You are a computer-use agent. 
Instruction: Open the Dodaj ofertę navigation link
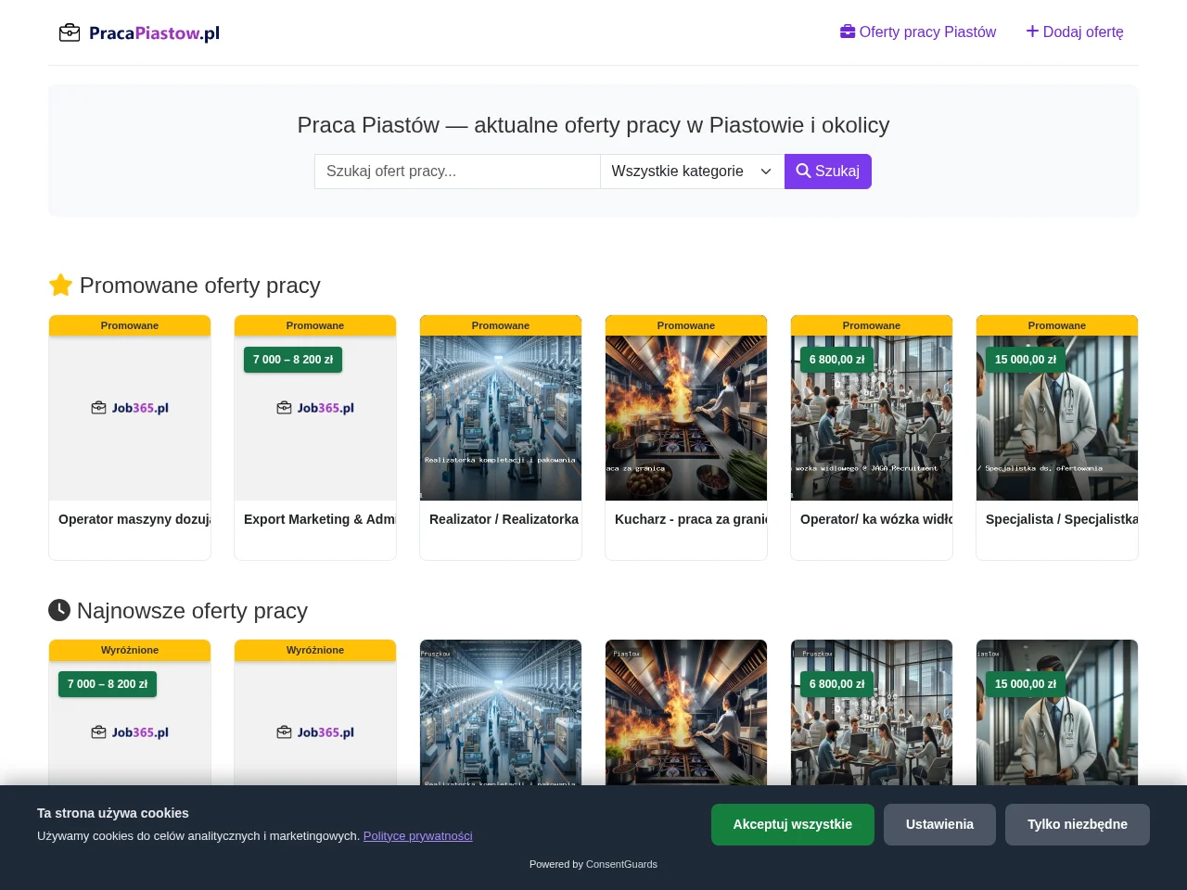click(1075, 32)
